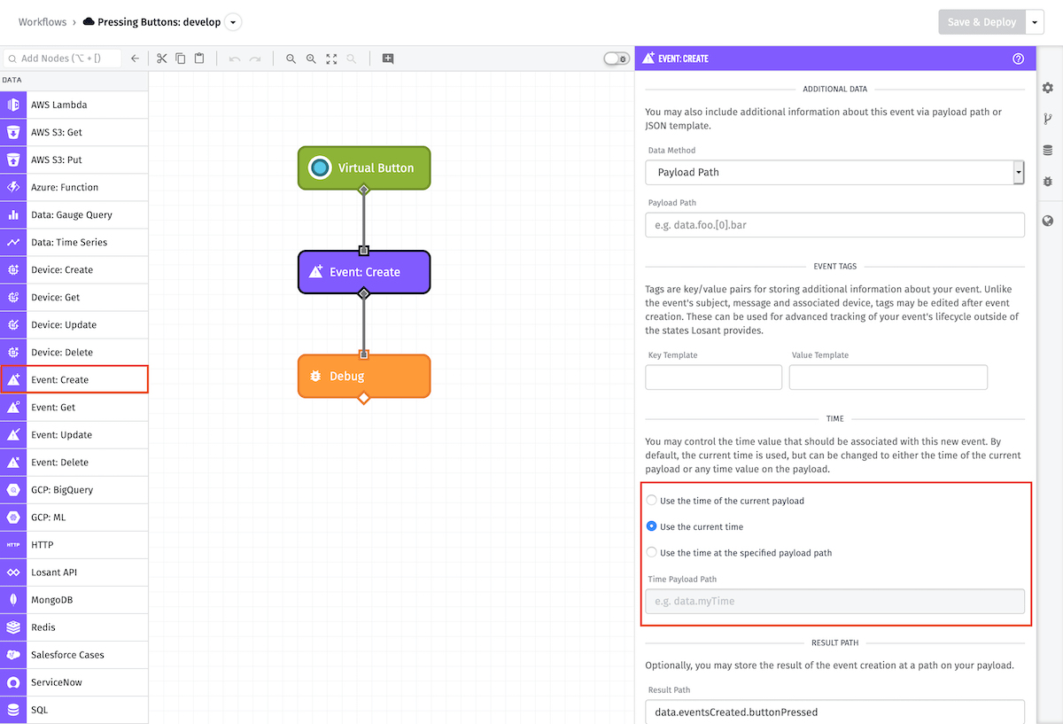Open help question mark in Event: Create header
The image size is (1063, 724).
pyautogui.click(x=1019, y=58)
